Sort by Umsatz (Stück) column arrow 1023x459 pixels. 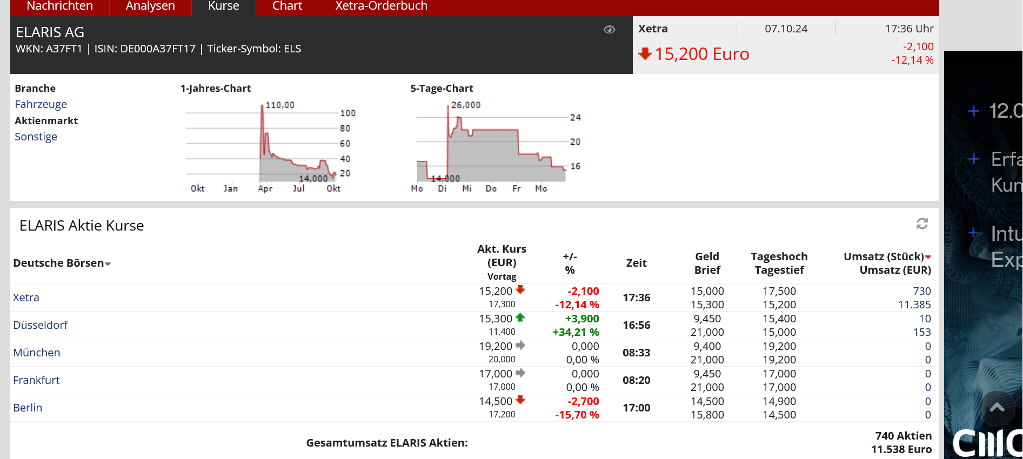pyautogui.click(x=928, y=257)
